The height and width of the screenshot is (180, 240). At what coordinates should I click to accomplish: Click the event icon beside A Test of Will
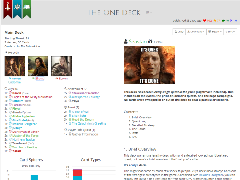click(x=70, y=112)
